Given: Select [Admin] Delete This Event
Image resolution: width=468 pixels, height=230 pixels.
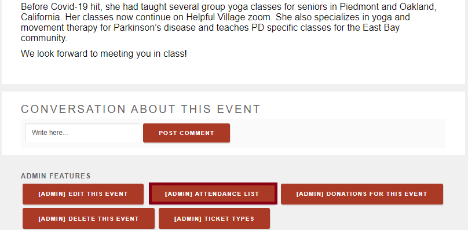Looking at the screenshot, I should click(89, 218).
